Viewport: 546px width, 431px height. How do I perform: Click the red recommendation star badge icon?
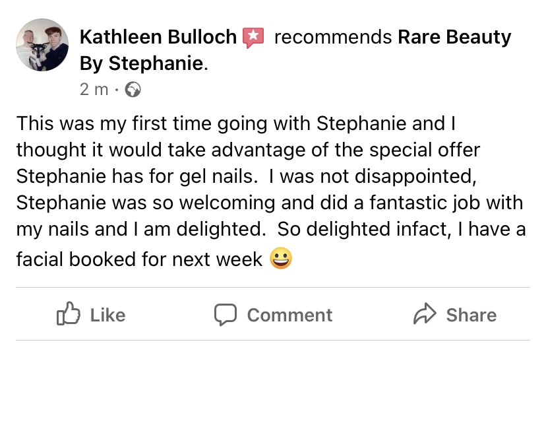click(x=253, y=37)
